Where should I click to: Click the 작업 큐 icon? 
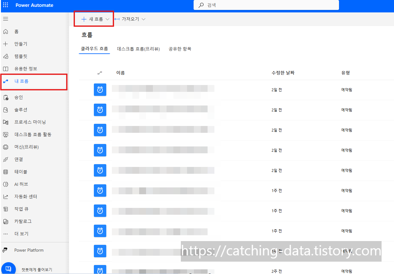[6, 209]
